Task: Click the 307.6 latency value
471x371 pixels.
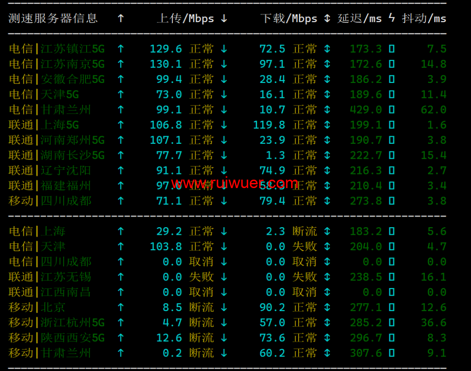Action: (365, 353)
